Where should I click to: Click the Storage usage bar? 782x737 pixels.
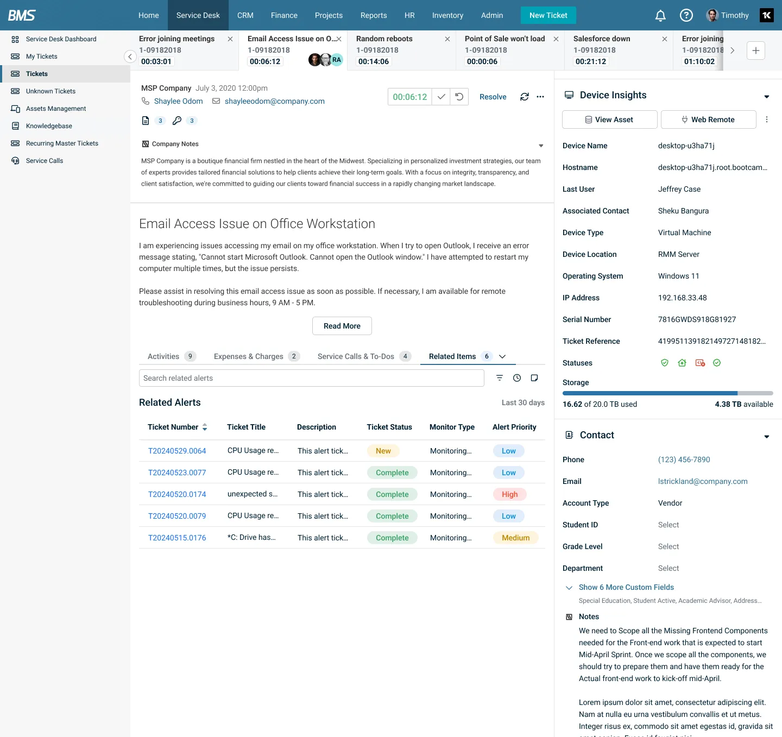pos(667,393)
